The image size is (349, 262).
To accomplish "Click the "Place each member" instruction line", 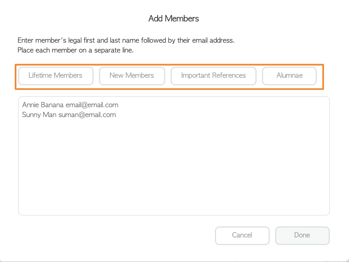I will tap(75, 50).
